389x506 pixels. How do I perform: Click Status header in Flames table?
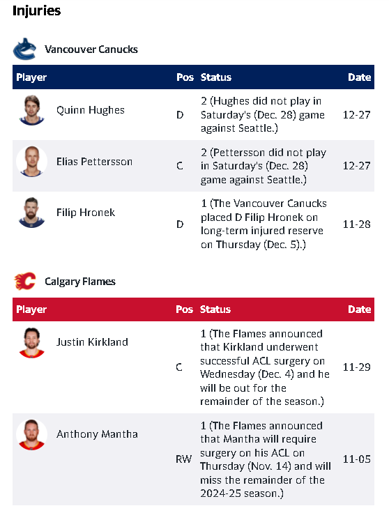coord(215,309)
